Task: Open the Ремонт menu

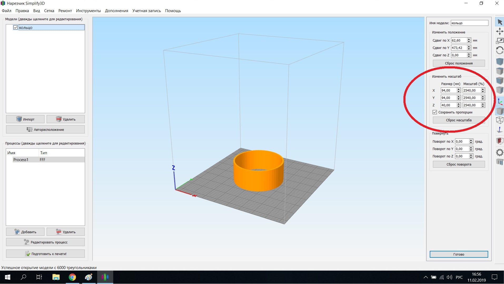Action: click(65, 11)
